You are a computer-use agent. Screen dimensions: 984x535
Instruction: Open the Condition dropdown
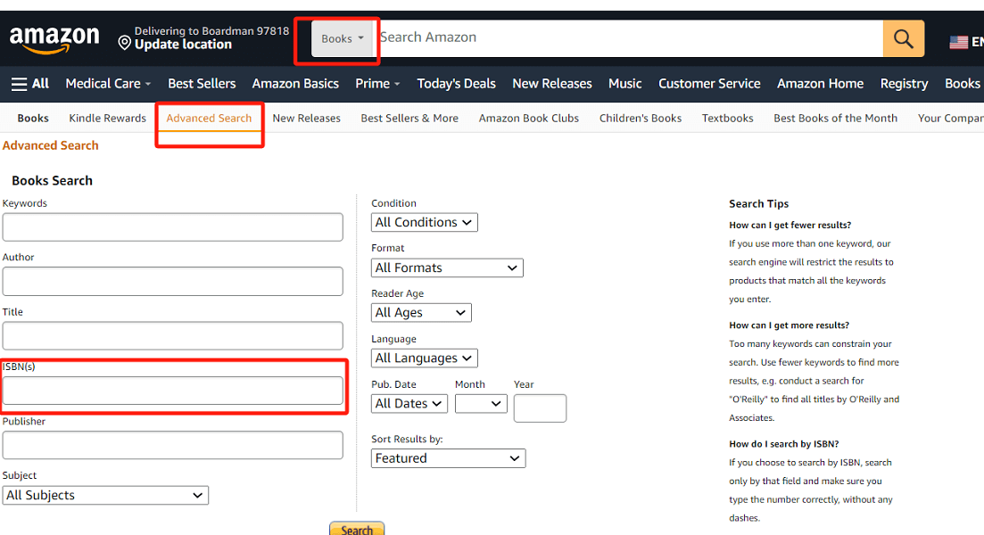point(424,222)
